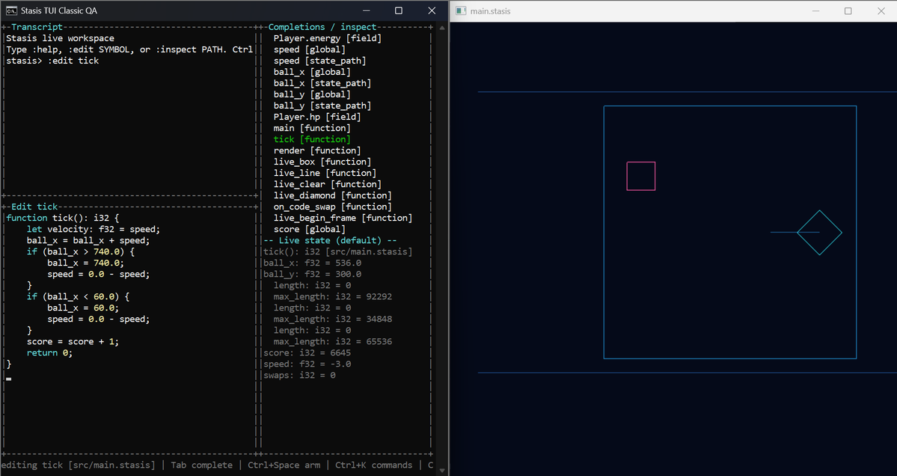Click the Completions / inspect panel header

322,27
